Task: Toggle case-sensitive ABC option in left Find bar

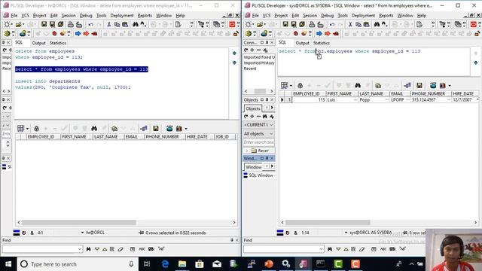Action: pyautogui.click(x=142, y=249)
